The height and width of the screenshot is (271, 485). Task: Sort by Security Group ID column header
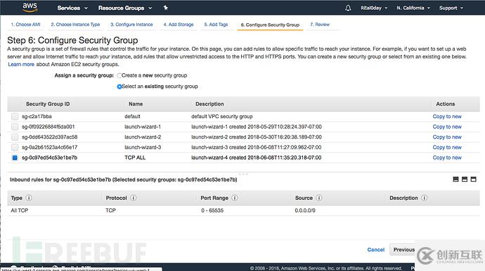(x=48, y=104)
